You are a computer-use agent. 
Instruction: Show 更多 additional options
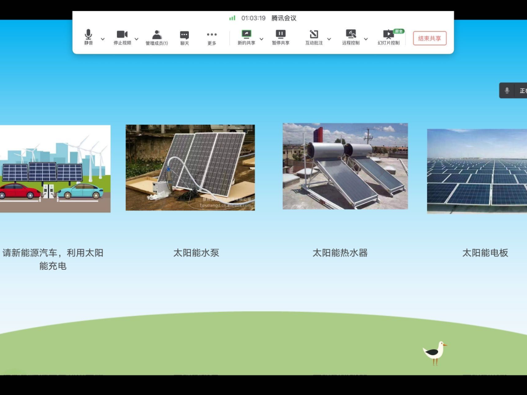pos(212,37)
